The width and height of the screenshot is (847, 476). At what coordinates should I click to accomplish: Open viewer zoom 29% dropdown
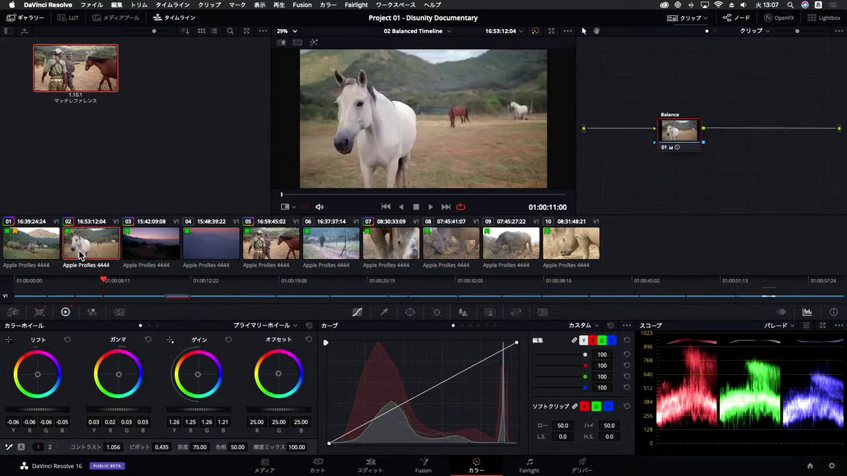pos(287,31)
